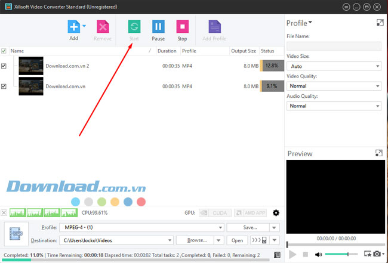Open the menu button in title bar
Viewport: 388px width, 263px height.
[346, 7]
